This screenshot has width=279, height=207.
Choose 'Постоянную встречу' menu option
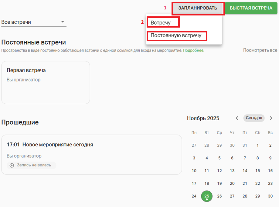176,35
